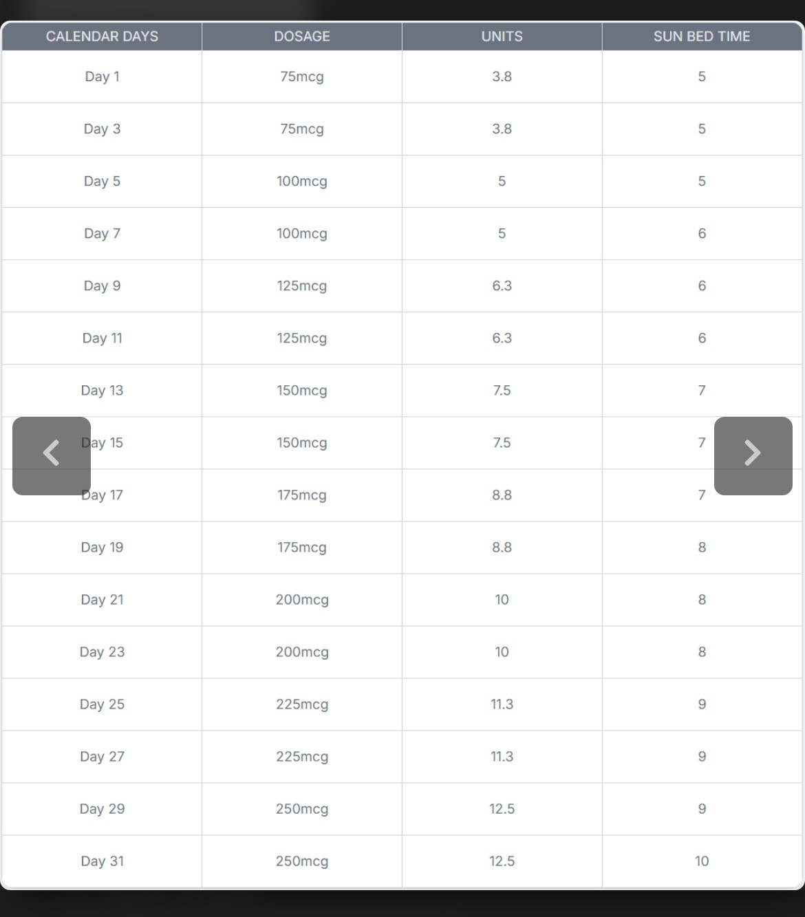Click the previous image left arrow
Image resolution: width=805 pixels, height=917 pixels.
tap(52, 455)
